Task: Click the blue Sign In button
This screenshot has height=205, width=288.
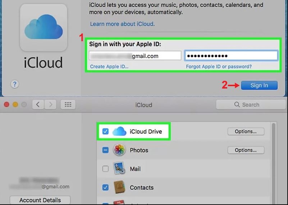Action: (x=259, y=85)
